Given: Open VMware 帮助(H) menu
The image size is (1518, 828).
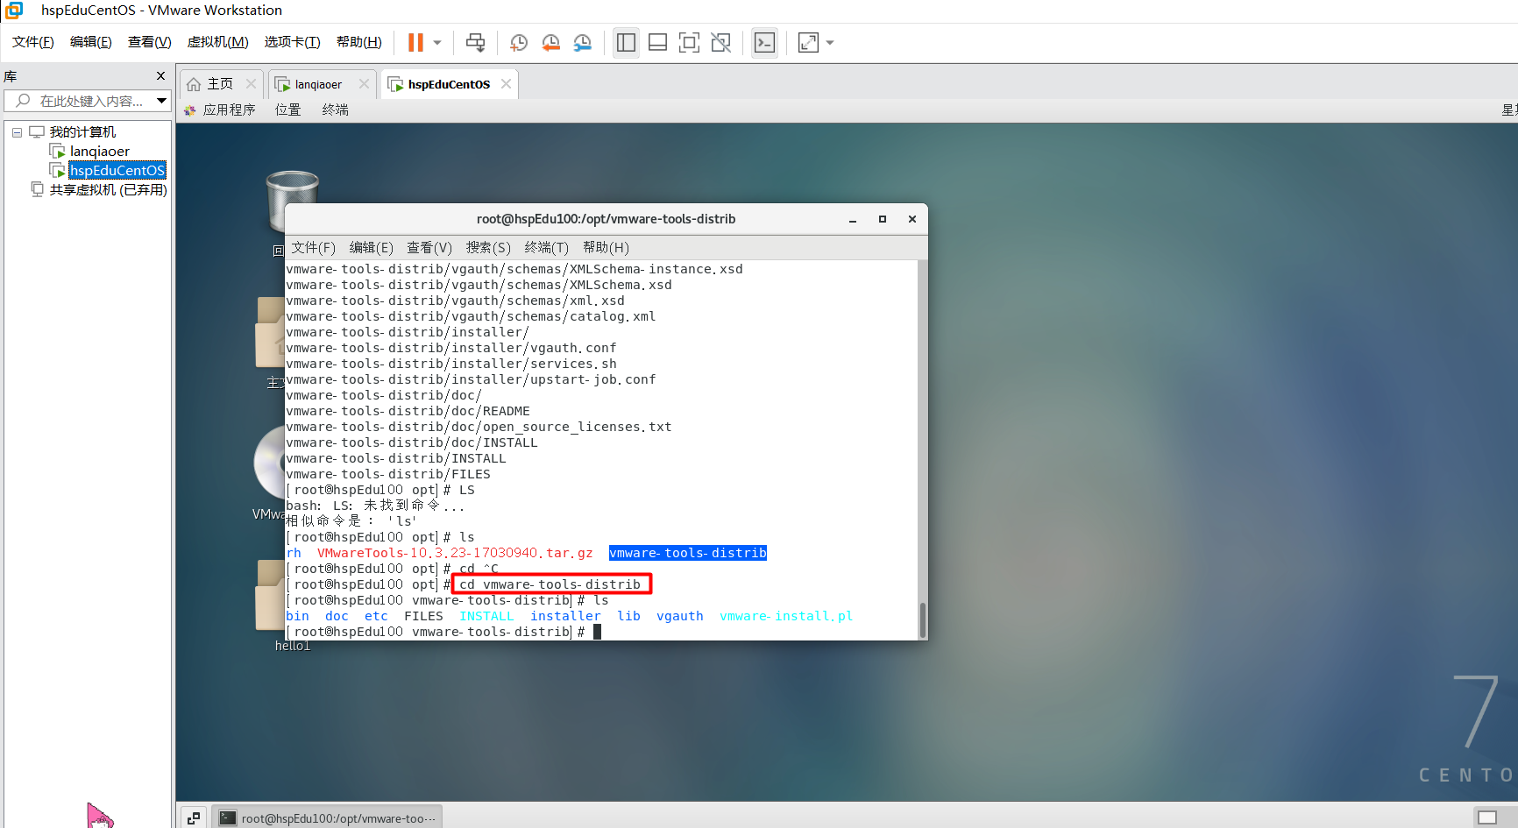Looking at the screenshot, I should click(359, 42).
